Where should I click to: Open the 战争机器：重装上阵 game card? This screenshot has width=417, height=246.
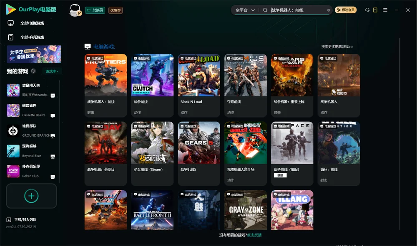292,86
